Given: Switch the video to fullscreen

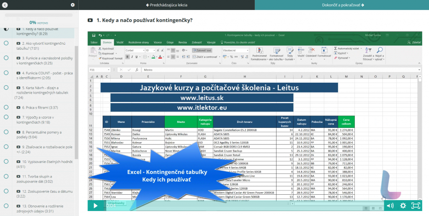Looking at the screenshot, I should click(x=416, y=206).
